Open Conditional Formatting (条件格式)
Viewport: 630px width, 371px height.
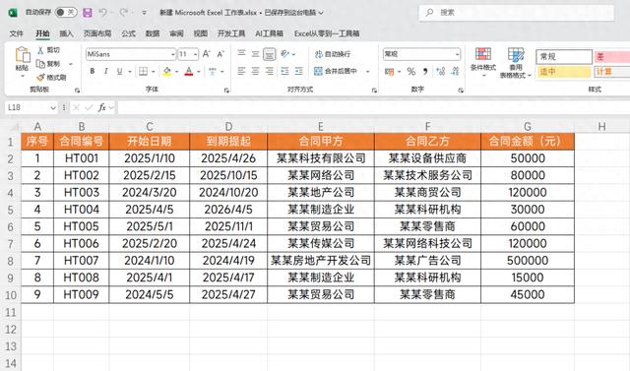point(483,62)
